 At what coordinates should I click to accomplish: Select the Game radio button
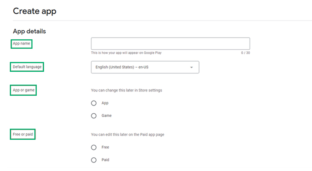[94, 116]
